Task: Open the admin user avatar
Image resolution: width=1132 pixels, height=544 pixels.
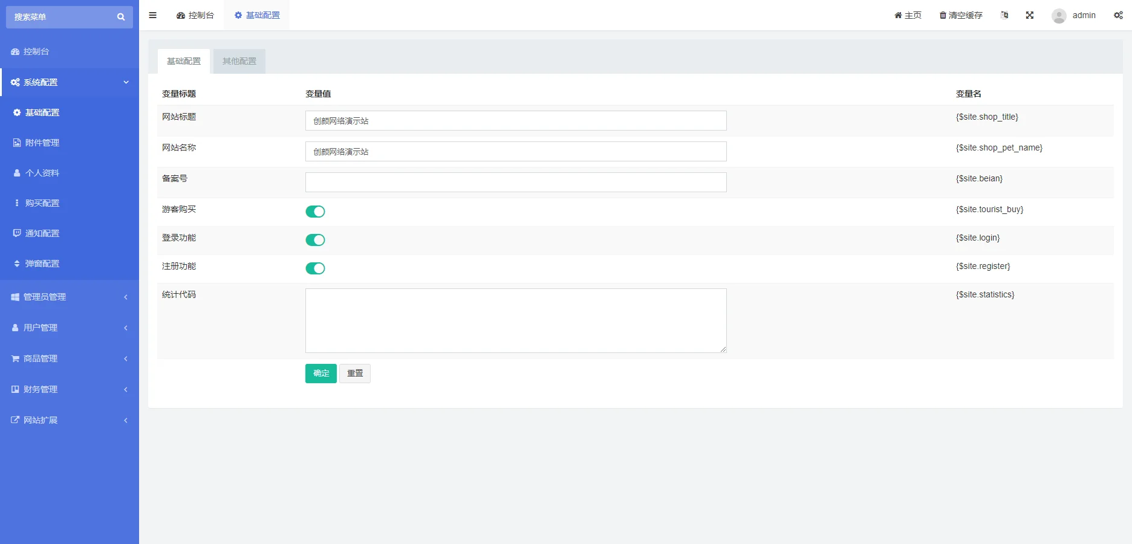Action: click(x=1059, y=16)
